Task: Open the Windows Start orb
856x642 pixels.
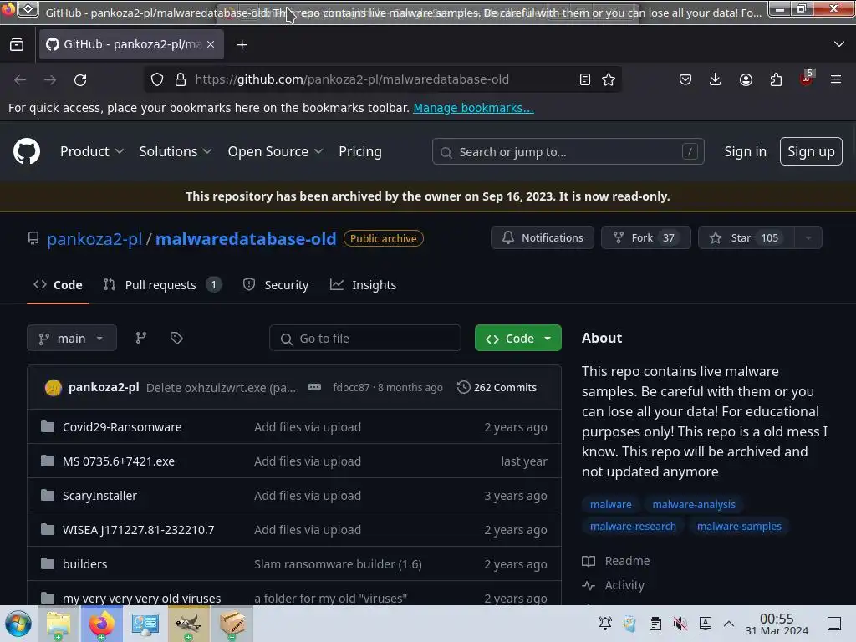Action: tap(18, 624)
